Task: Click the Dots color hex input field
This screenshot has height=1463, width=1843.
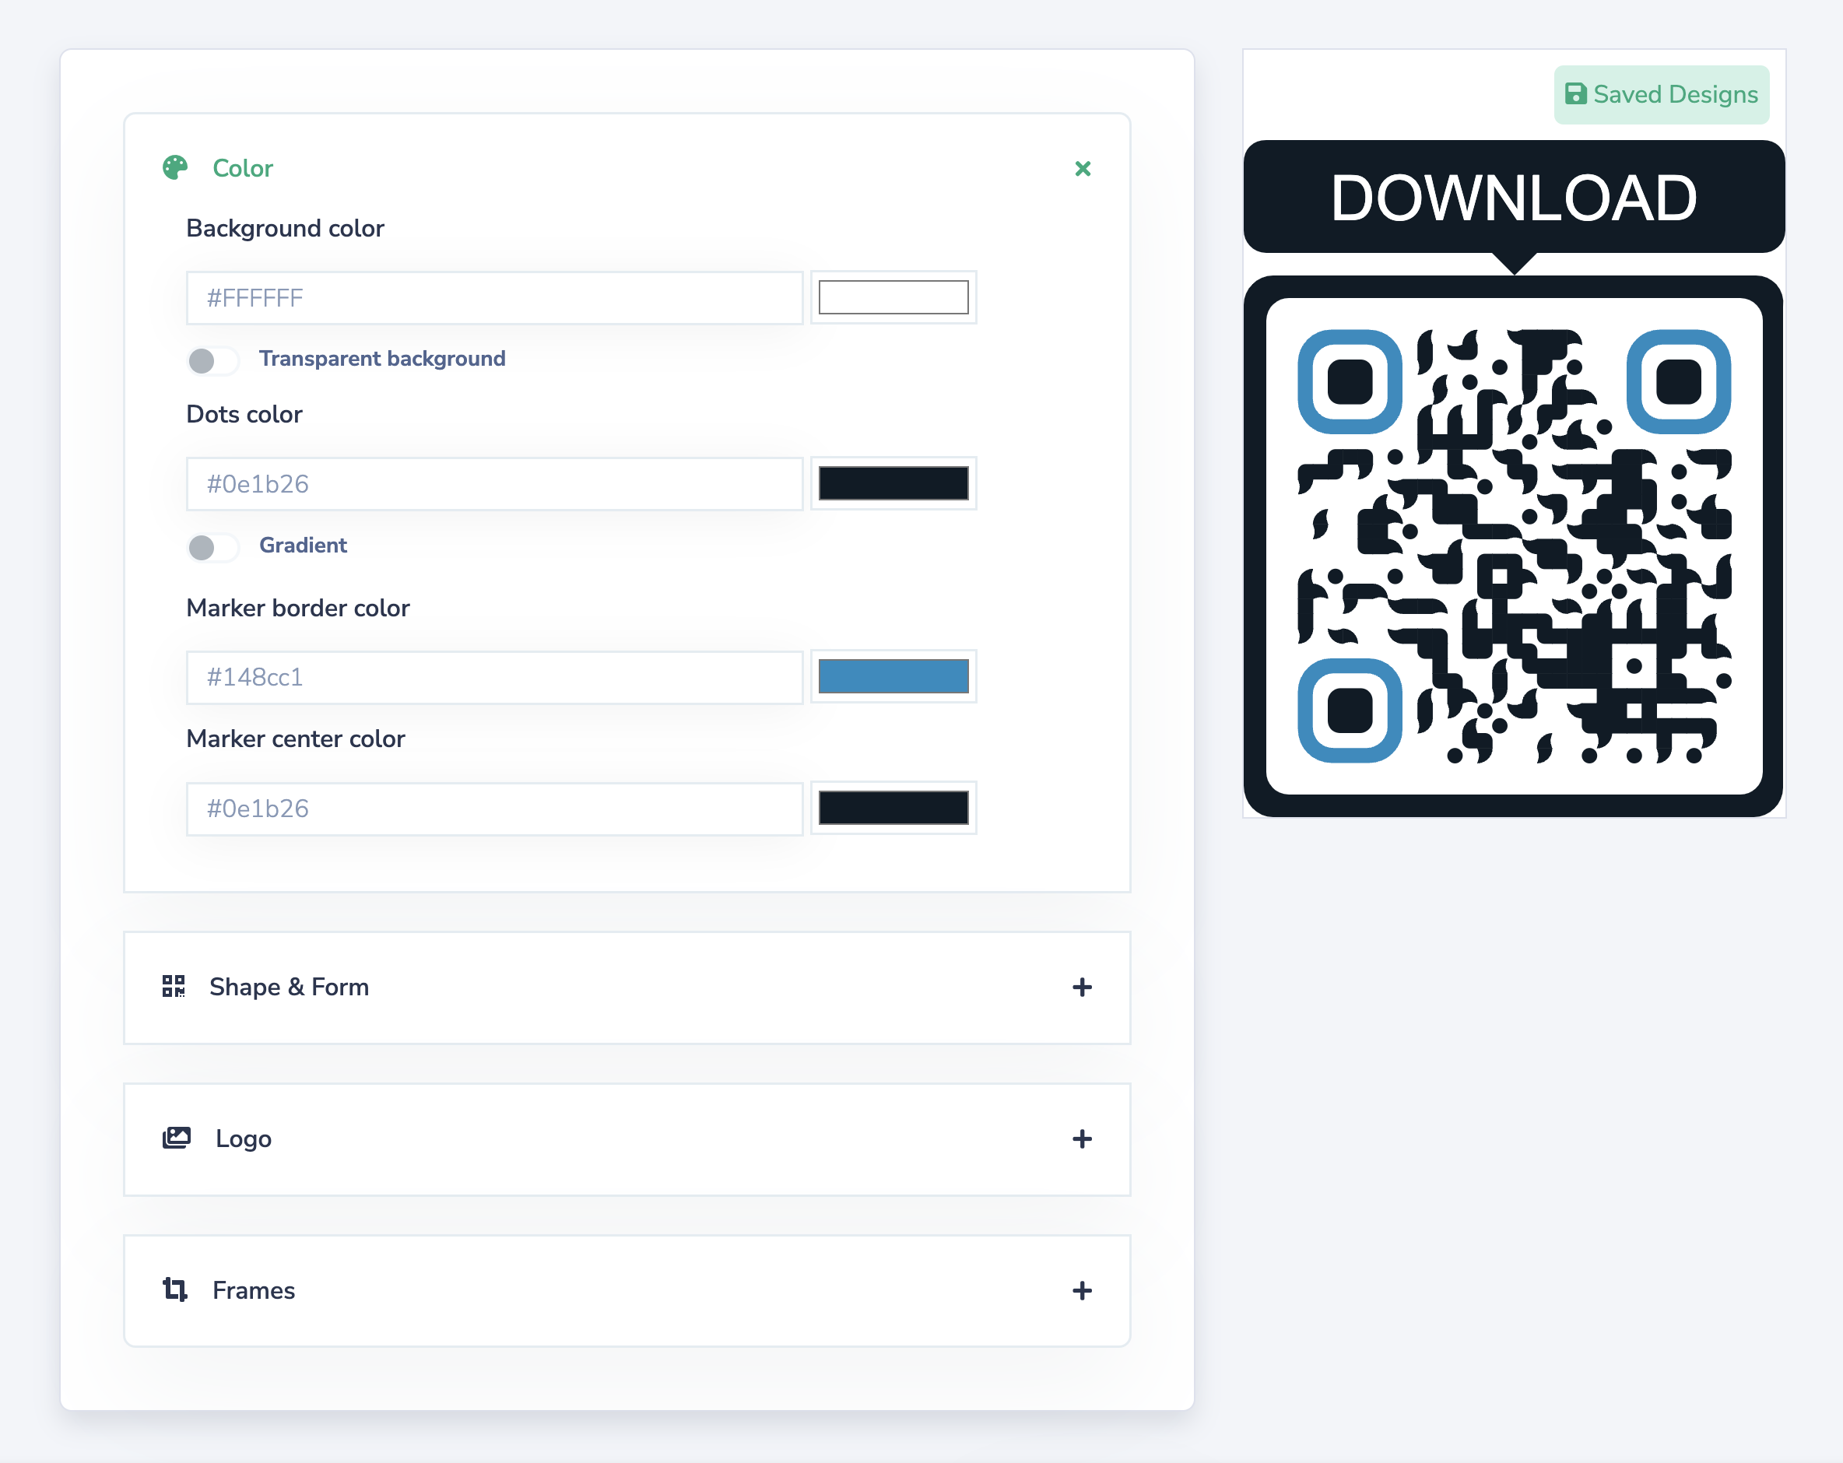Action: [494, 484]
